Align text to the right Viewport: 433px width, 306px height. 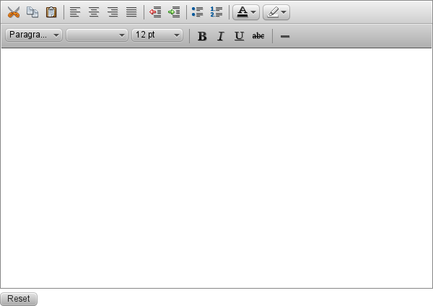pos(113,12)
